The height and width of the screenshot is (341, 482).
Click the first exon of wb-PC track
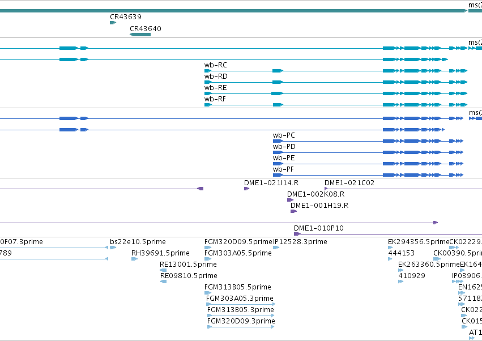tap(278, 141)
